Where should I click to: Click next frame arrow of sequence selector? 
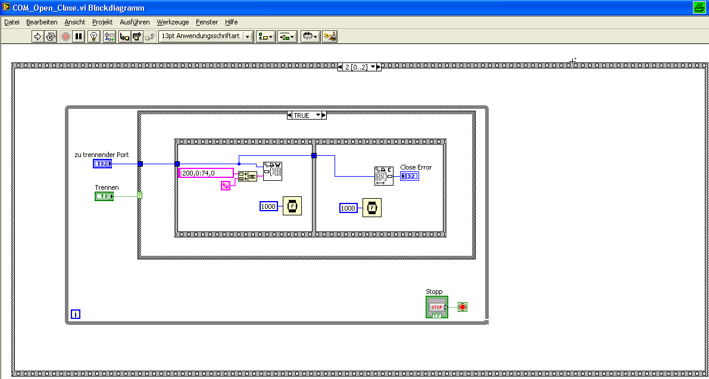coord(379,67)
